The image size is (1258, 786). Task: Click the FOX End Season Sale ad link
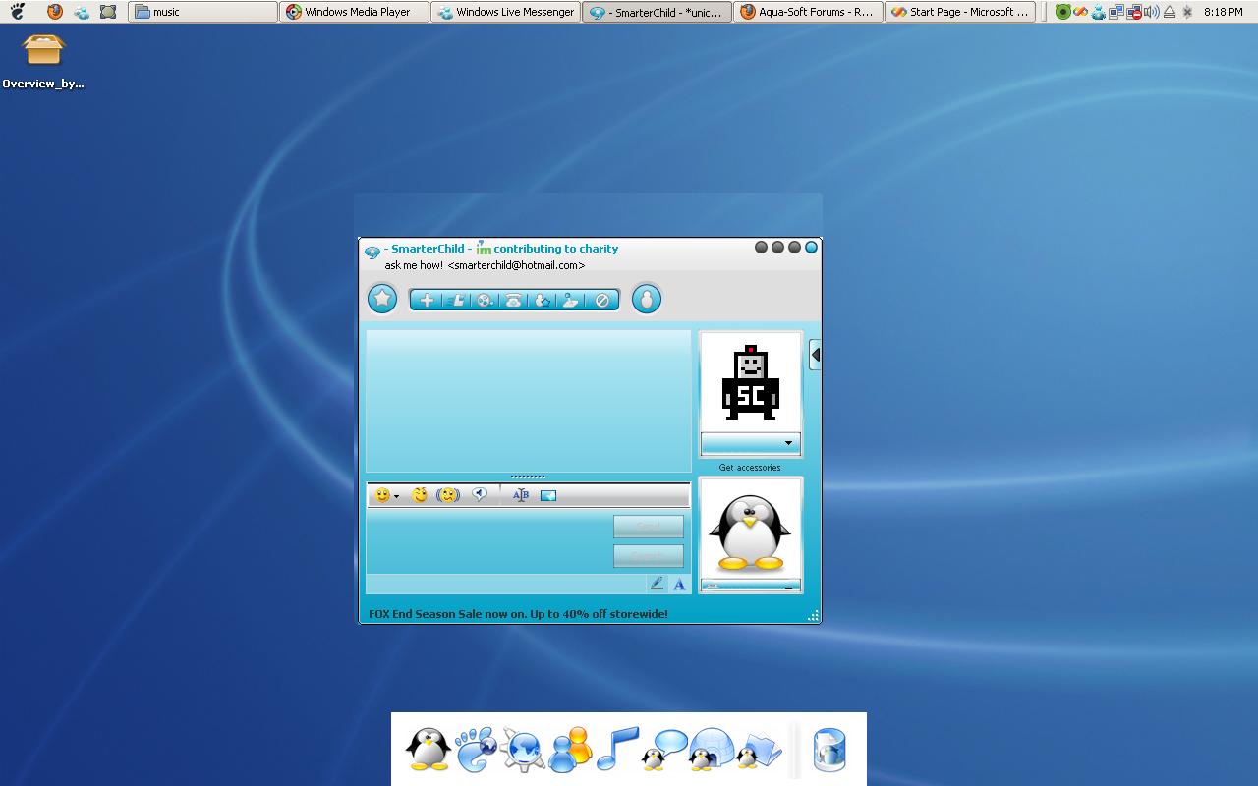[x=518, y=614]
